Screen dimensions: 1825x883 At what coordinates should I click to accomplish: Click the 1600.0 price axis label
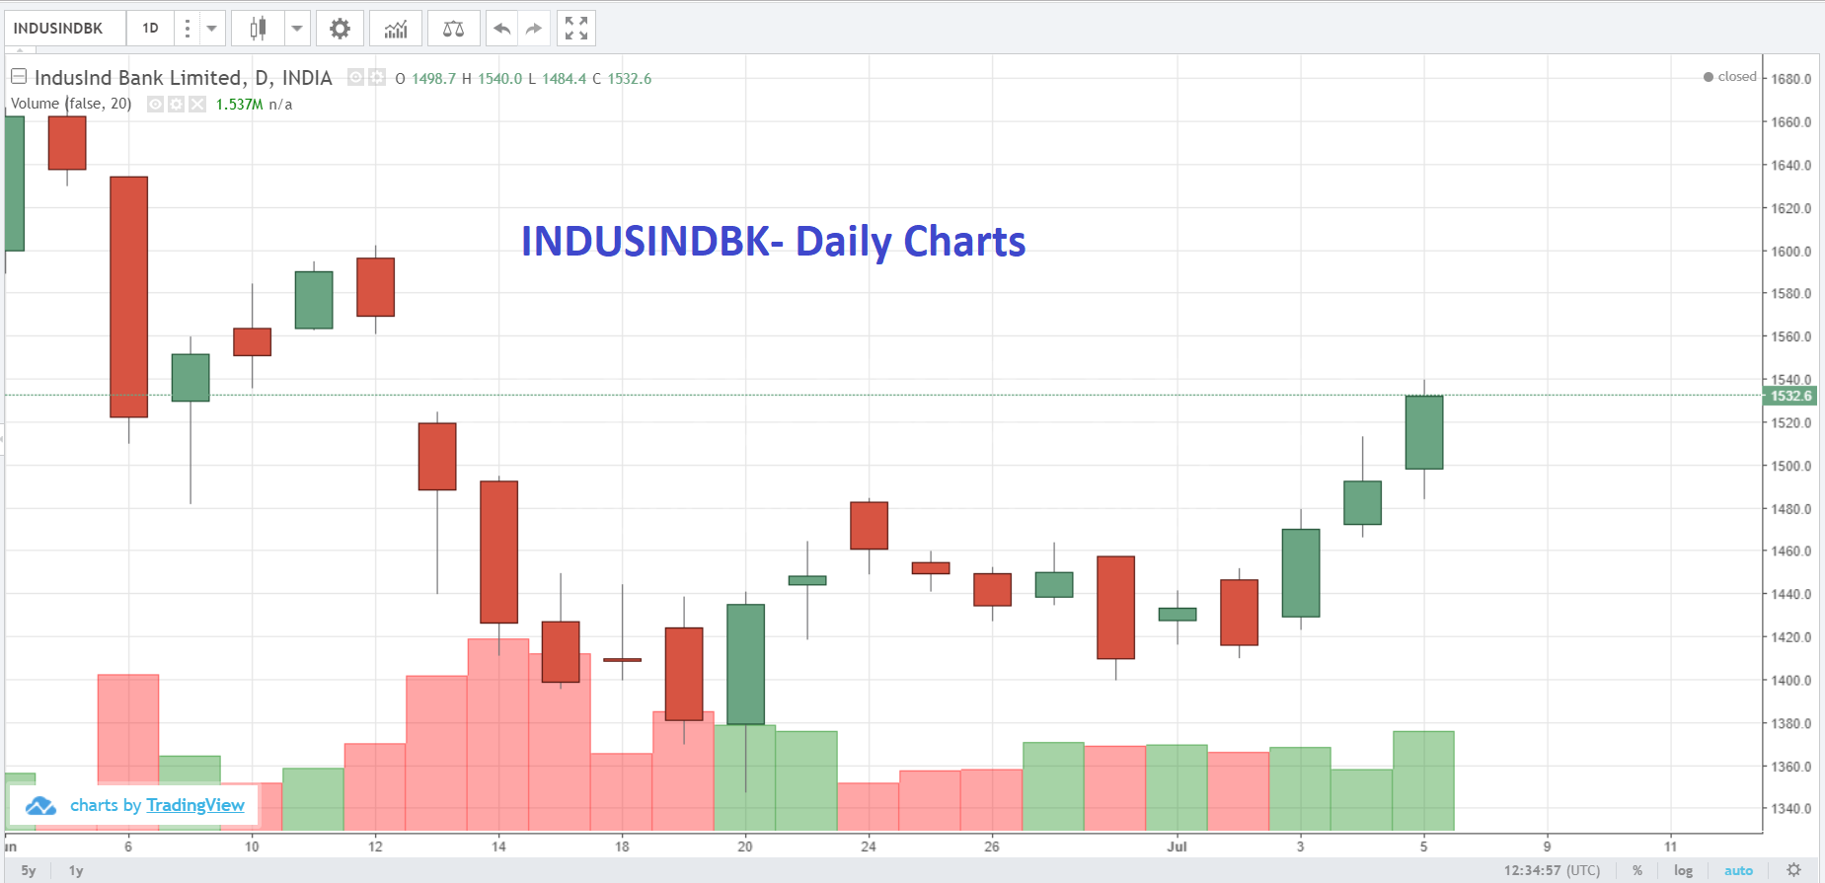click(x=1791, y=252)
